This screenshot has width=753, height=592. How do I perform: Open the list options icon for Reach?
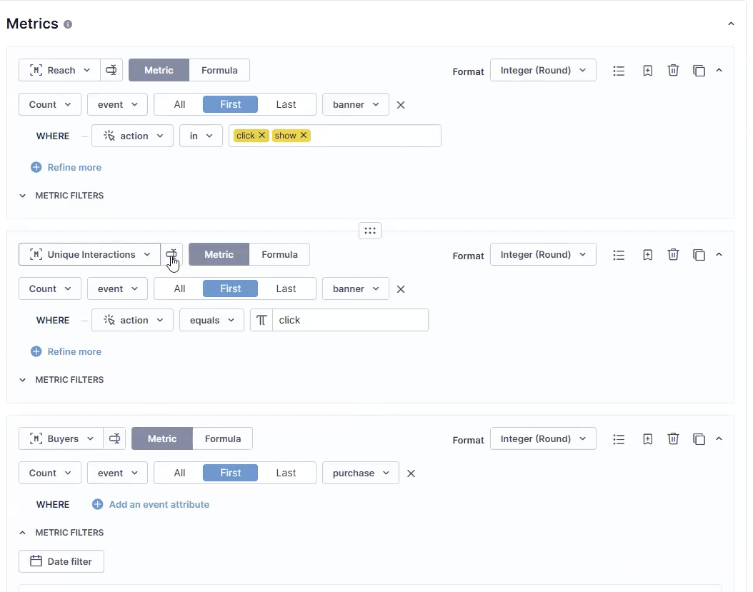619,71
